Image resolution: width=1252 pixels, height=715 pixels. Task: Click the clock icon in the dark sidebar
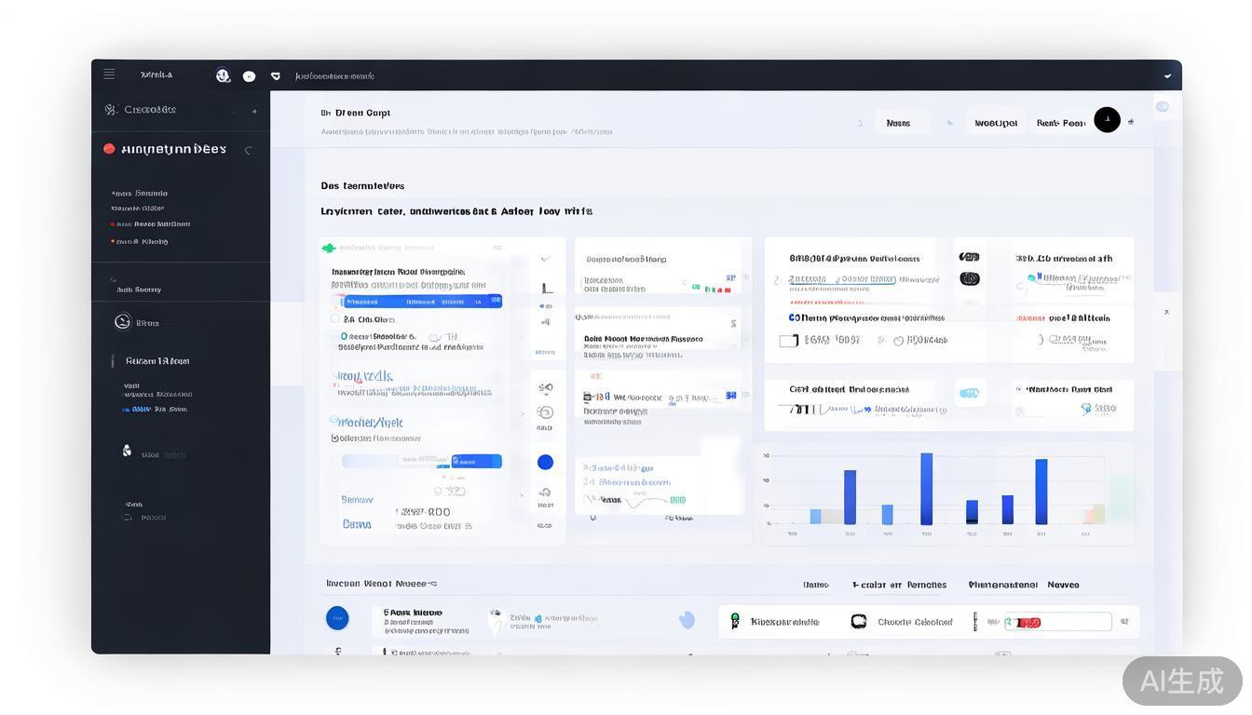pyautogui.click(x=122, y=322)
